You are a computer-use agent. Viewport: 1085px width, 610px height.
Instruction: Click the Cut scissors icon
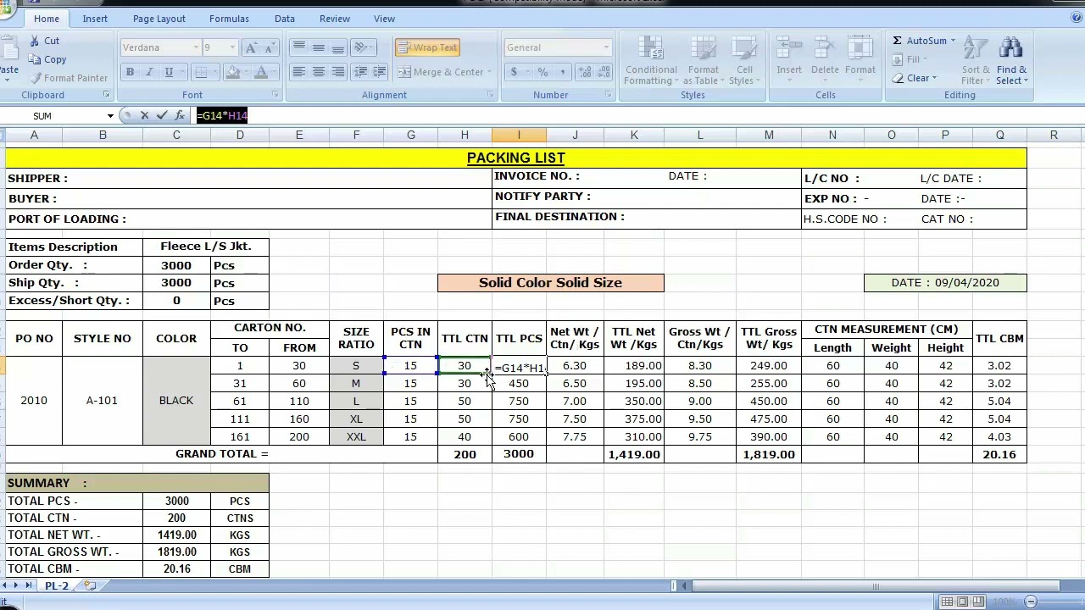(35, 41)
